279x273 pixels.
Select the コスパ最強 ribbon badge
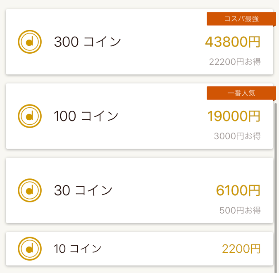[x=241, y=19]
